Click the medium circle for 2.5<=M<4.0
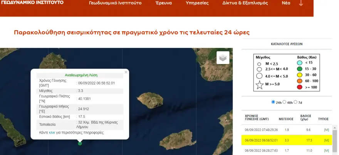 tap(259, 69)
